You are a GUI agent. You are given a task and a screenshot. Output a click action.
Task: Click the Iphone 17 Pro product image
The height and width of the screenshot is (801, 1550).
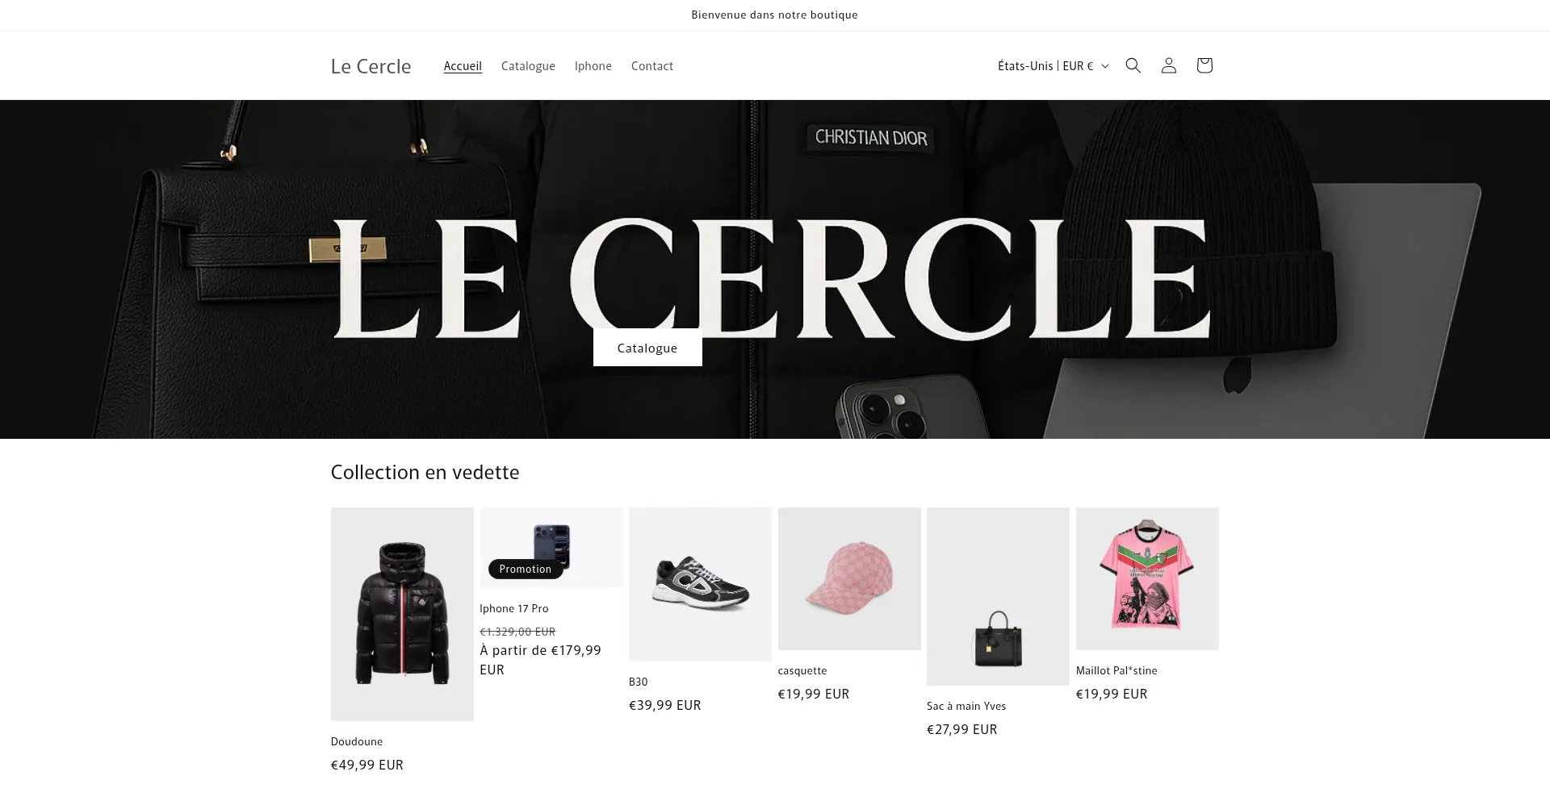coord(551,547)
